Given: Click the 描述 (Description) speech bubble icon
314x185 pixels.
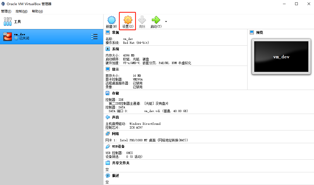Looking at the screenshot, I should click(108, 176).
